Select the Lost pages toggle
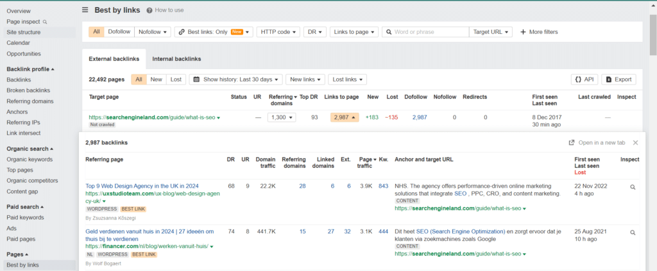 (x=176, y=79)
